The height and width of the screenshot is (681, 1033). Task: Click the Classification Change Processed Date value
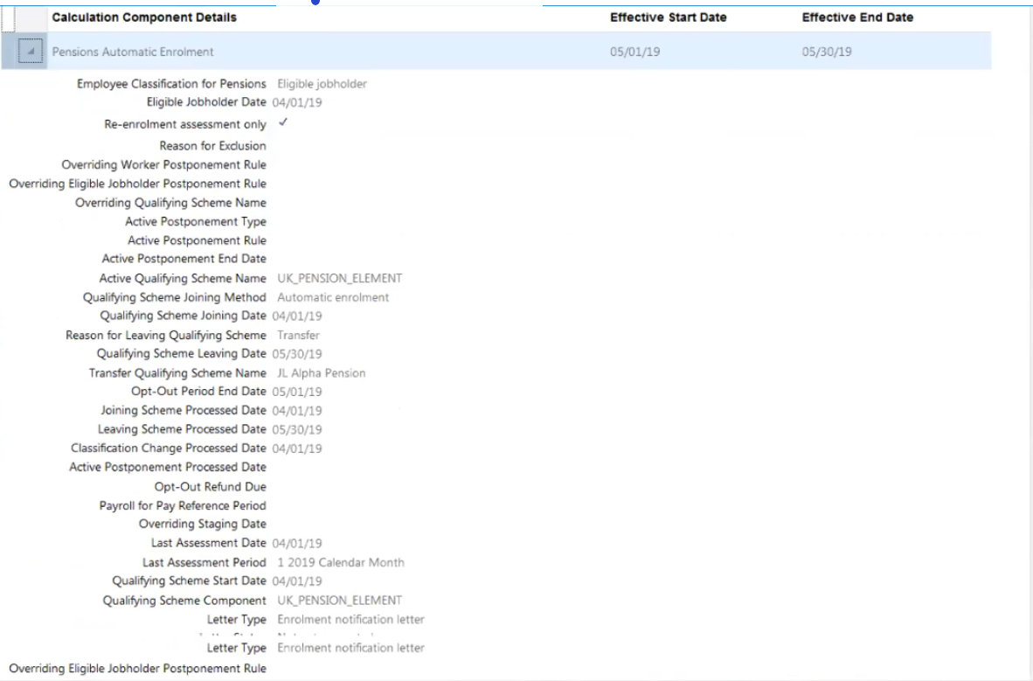(x=297, y=449)
